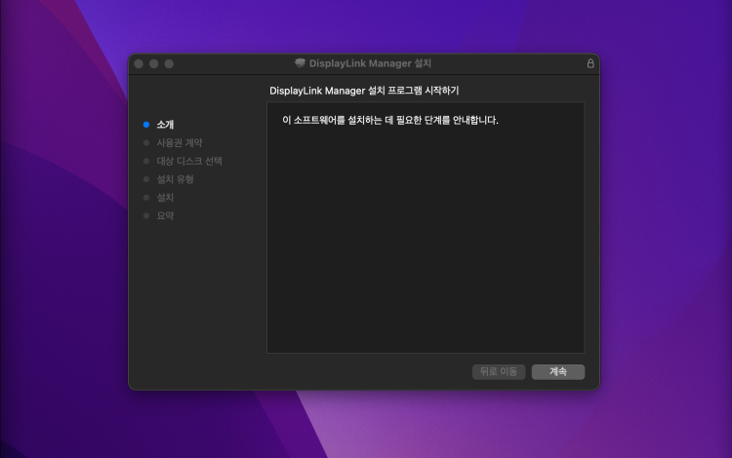
Task: Click the 뒤로 이동 (Go Back) button
Action: (499, 372)
